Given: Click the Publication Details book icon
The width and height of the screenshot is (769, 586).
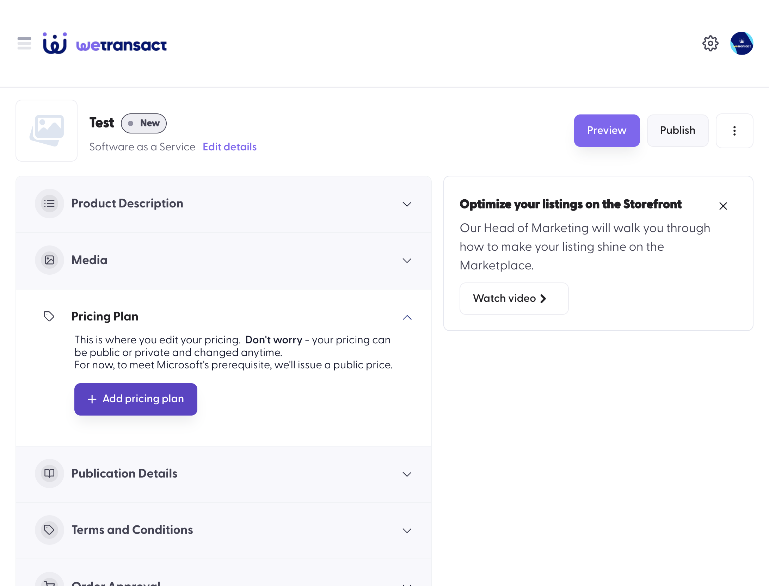Looking at the screenshot, I should click(x=49, y=473).
